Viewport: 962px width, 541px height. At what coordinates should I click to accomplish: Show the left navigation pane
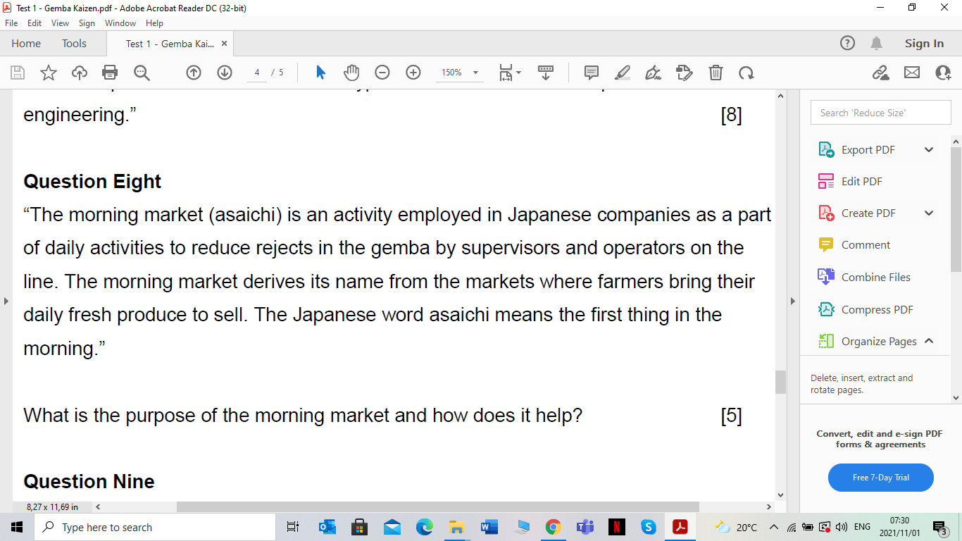coord(6,301)
